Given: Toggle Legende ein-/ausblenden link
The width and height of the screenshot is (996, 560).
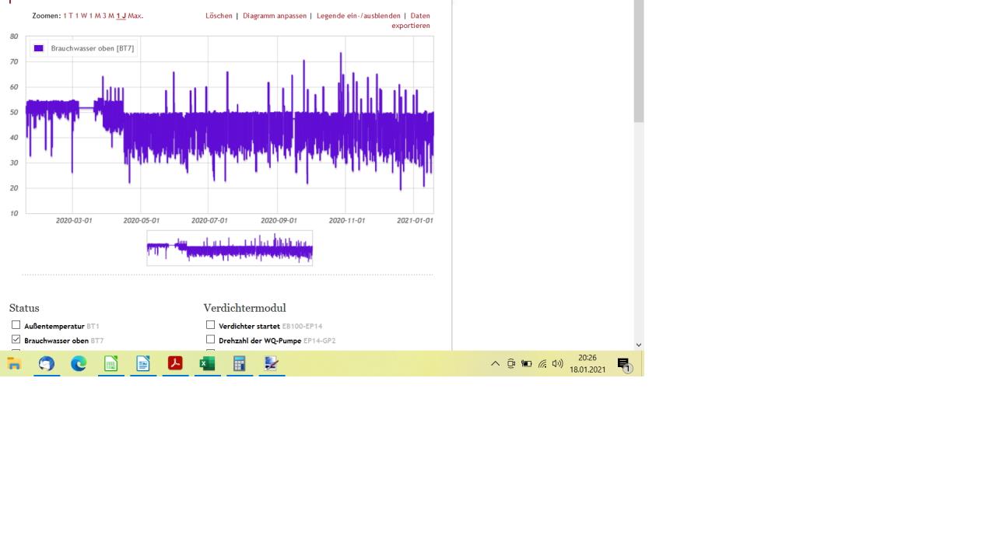Looking at the screenshot, I should point(359,16).
